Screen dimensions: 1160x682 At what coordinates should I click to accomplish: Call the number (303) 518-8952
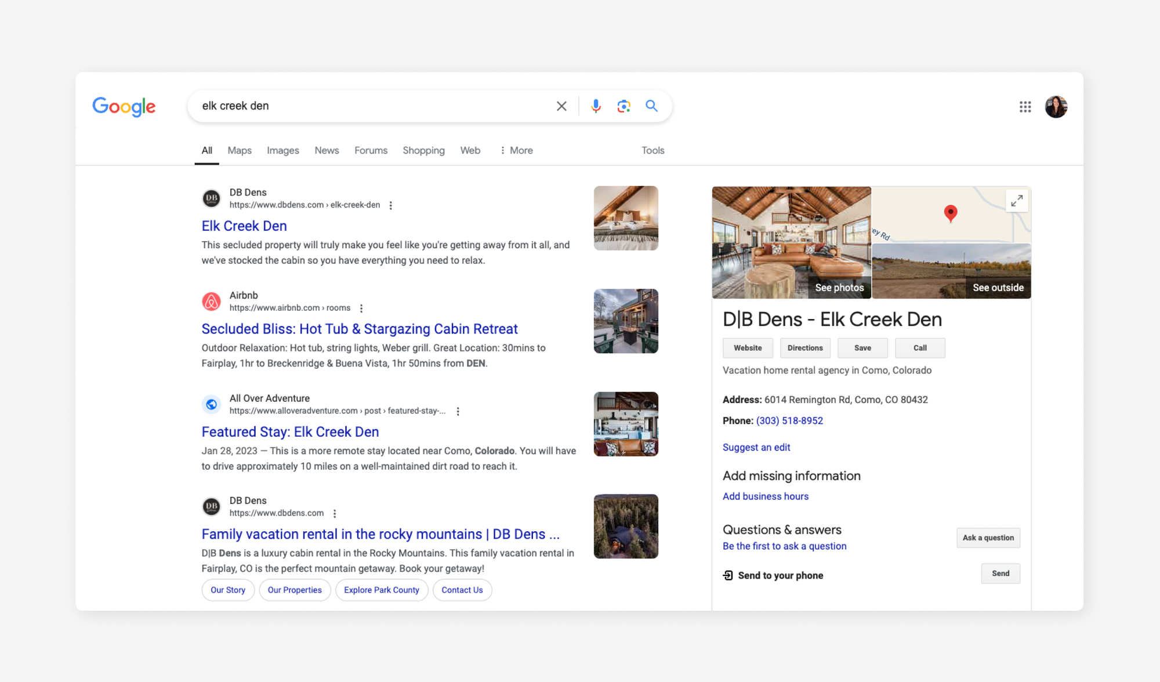(789, 420)
